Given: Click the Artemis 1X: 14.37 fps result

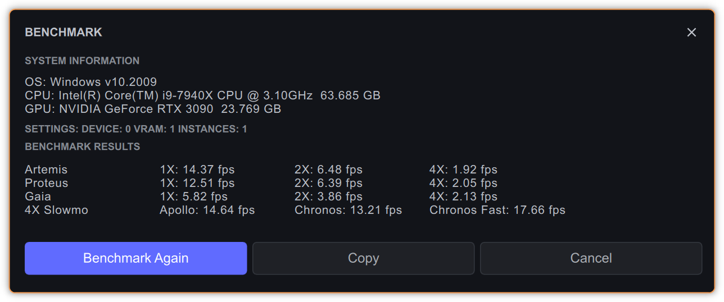Looking at the screenshot, I should pos(197,170).
